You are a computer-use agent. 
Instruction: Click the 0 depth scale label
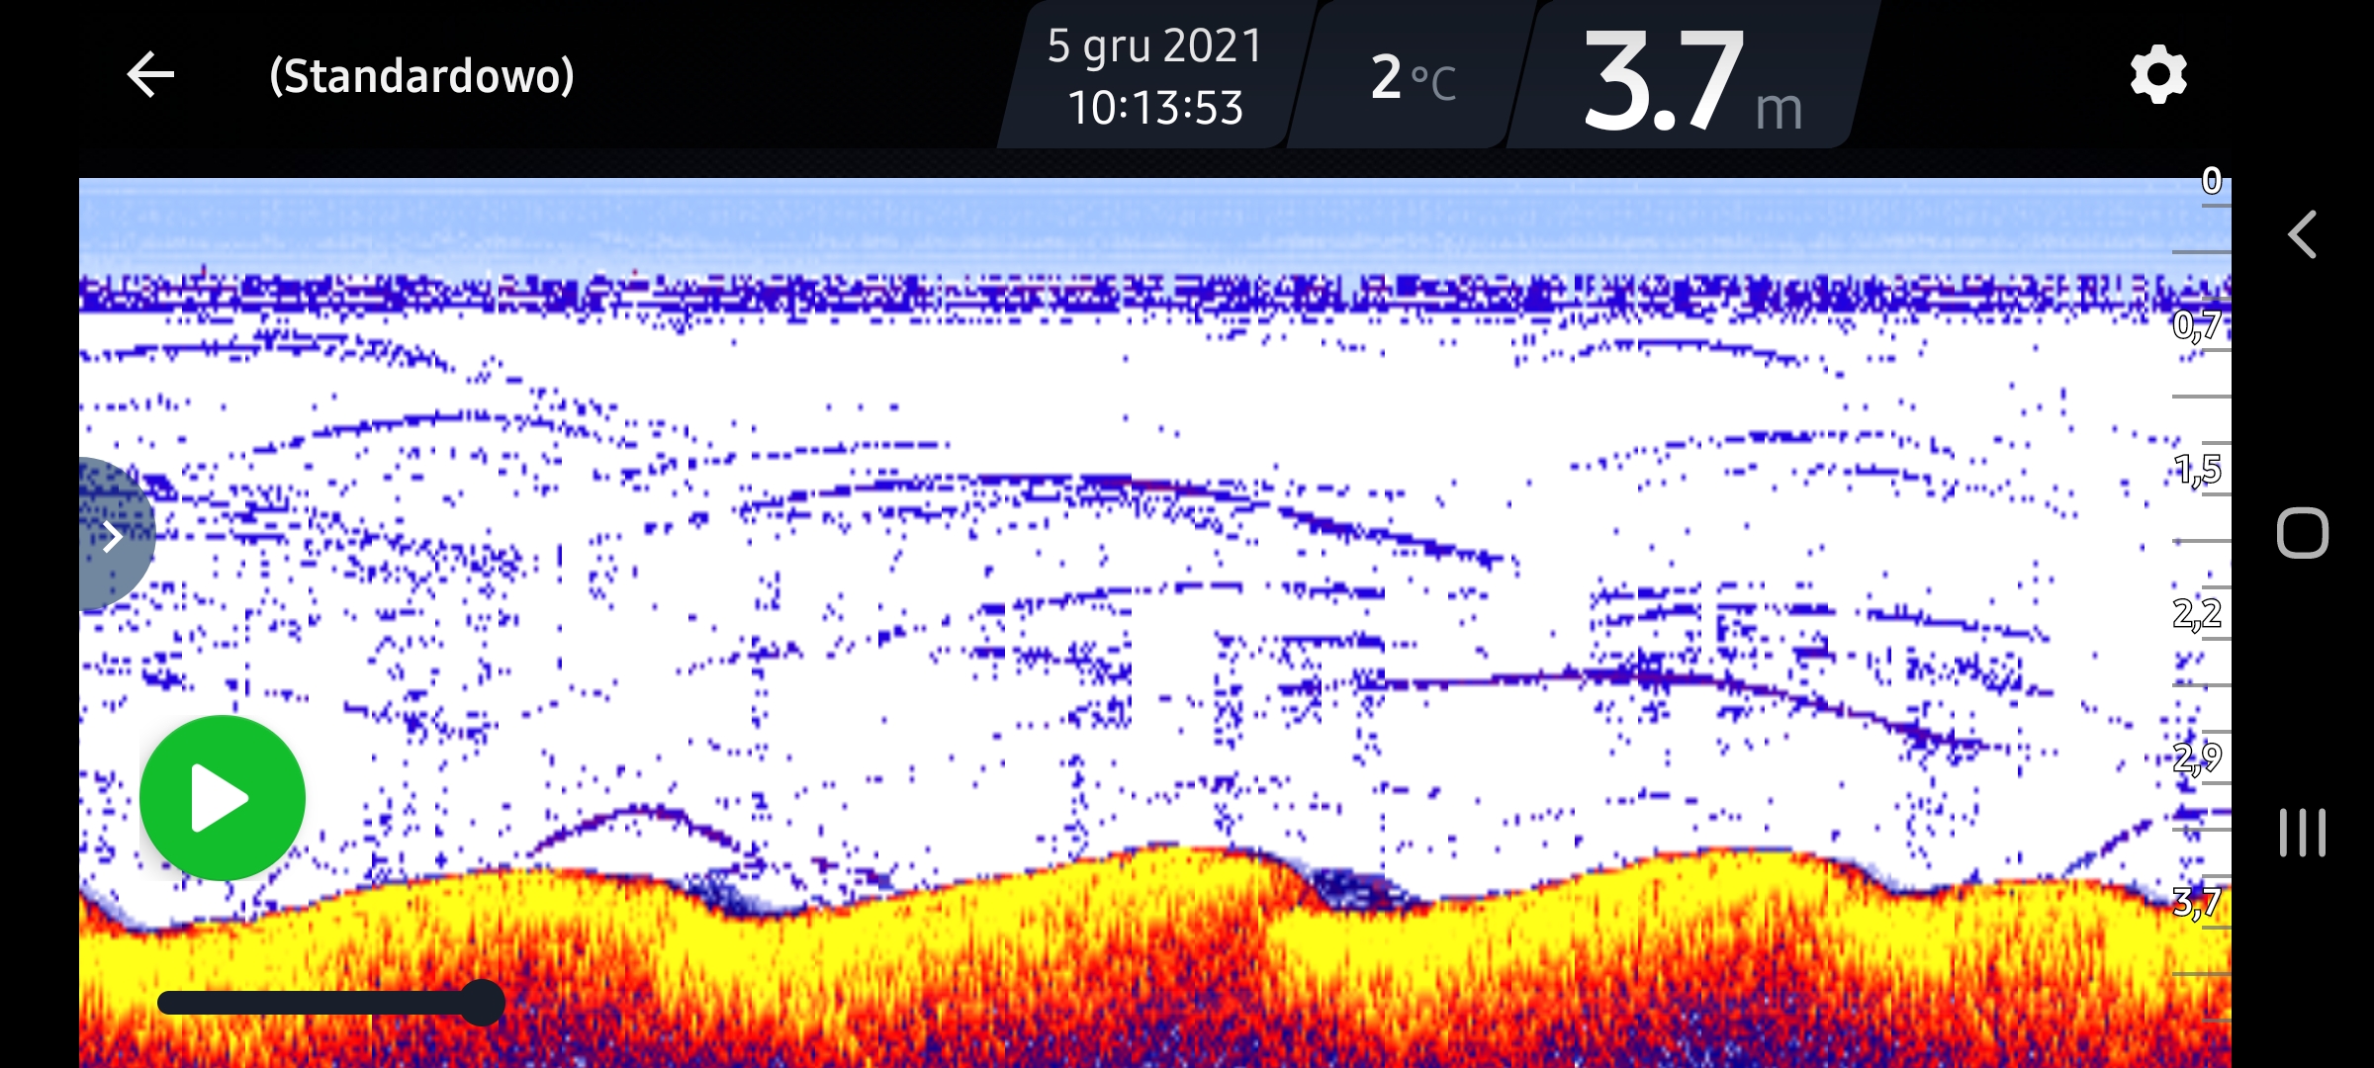click(x=2212, y=181)
